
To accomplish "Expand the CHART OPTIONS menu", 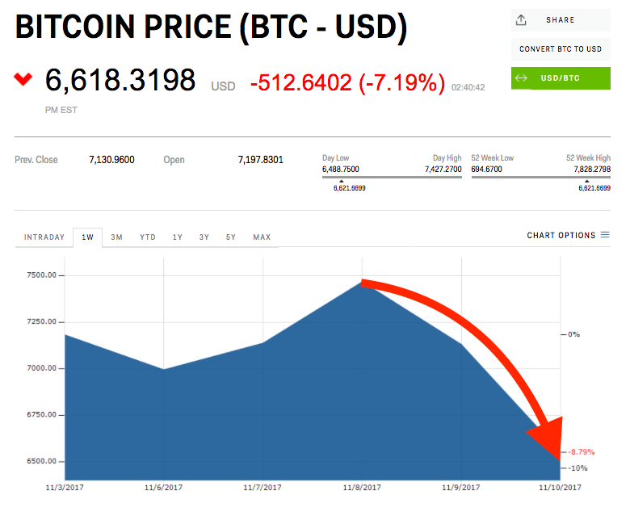I will 568,235.
